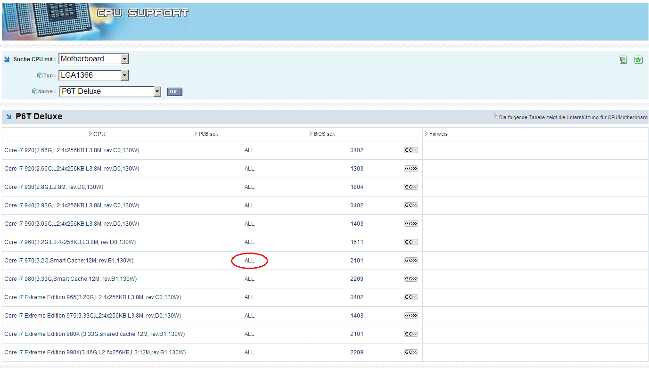This screenshot has width=649, height=368.
Task: Click Core i7 Extreme Edition 975 entry
Action: (x=93, y=316)
